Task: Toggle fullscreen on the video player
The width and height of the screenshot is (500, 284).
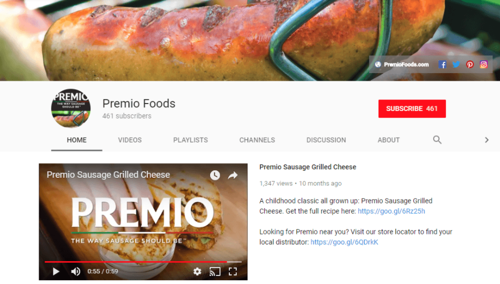Action: tap(233, 271)
